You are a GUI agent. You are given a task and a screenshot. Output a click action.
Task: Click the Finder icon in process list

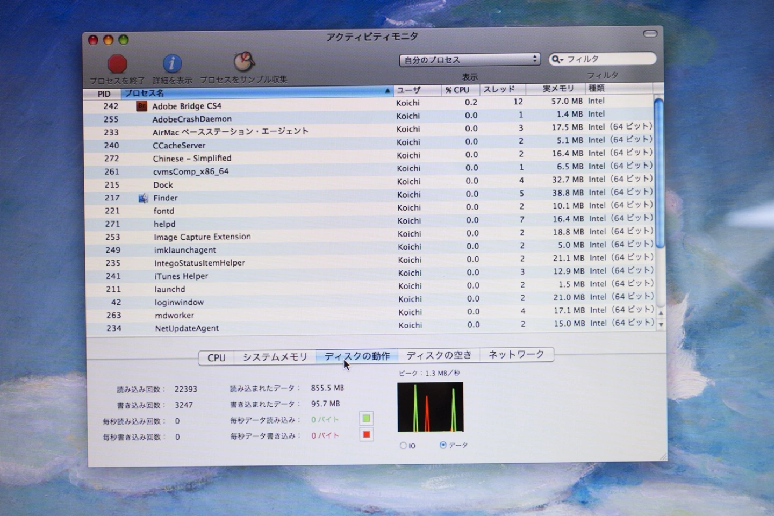point(143,198)
